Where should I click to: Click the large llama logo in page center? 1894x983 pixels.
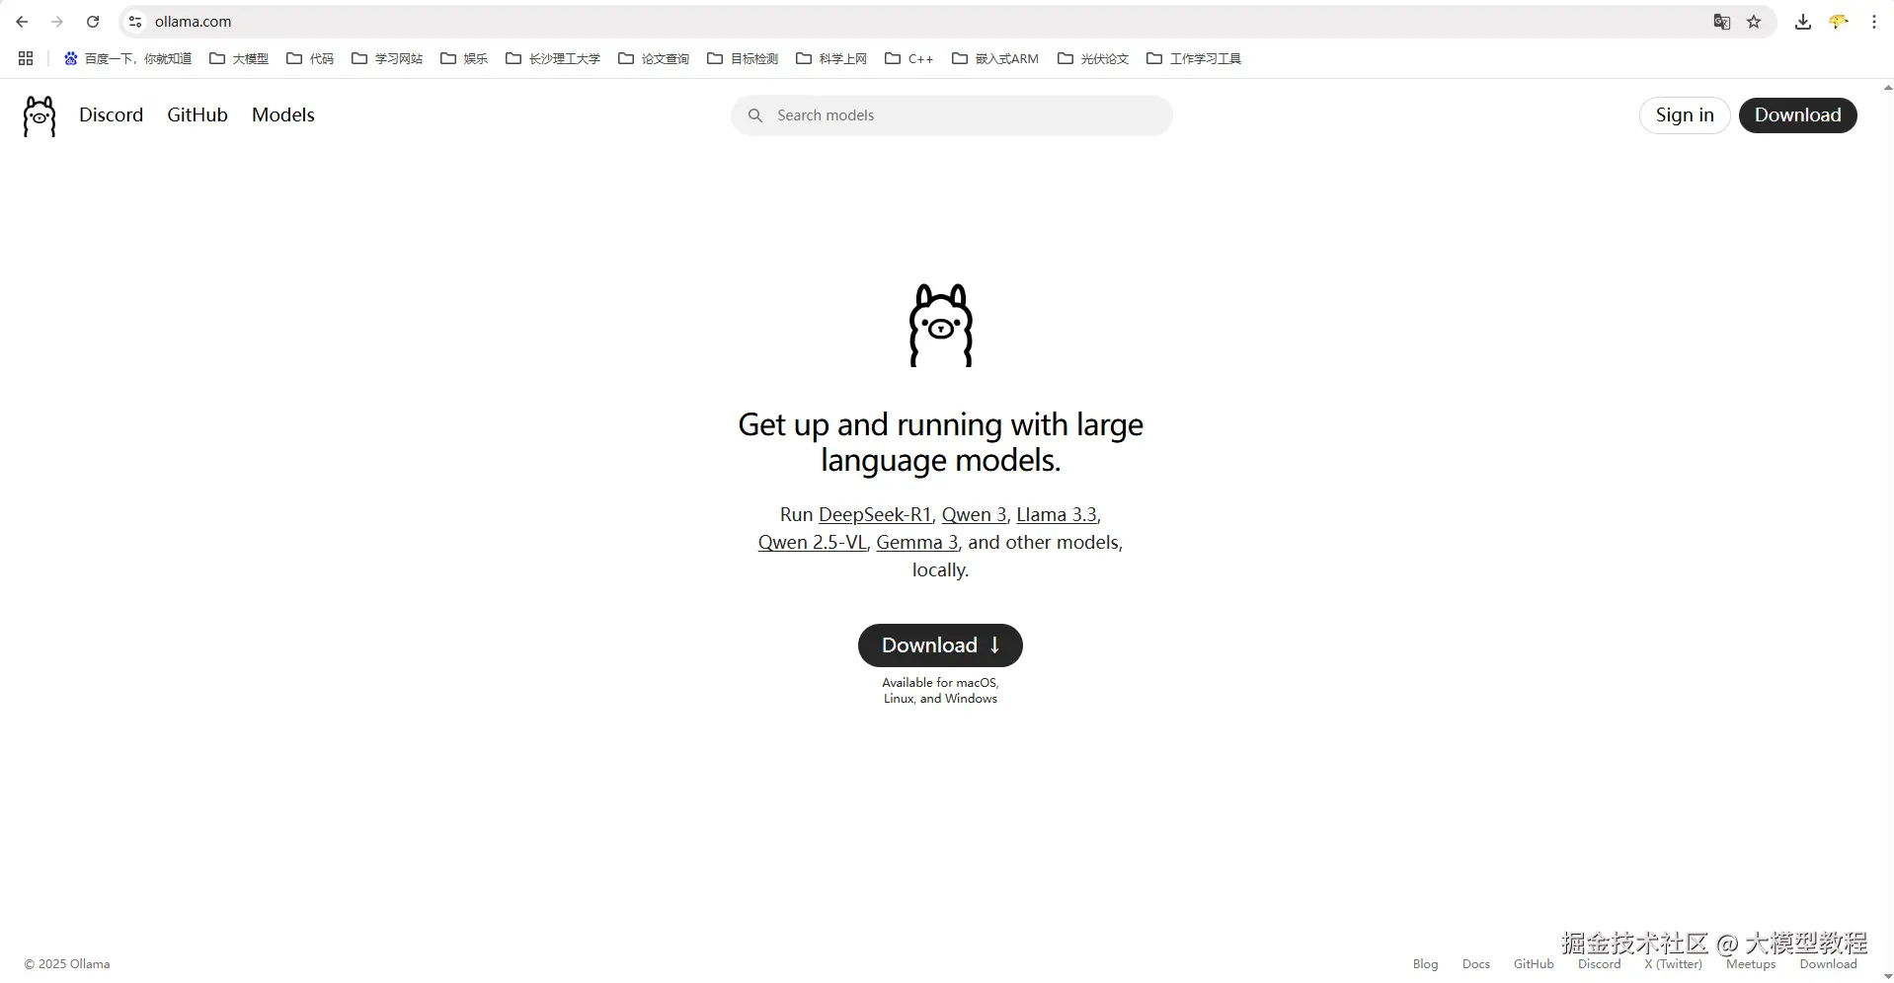pyautogui.click(x=941, y=326)
